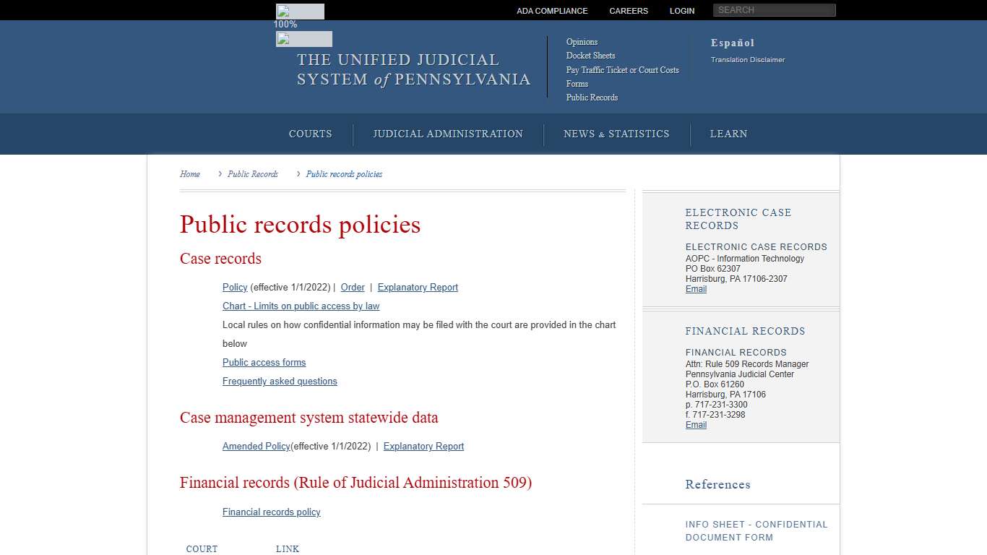Click LOGIN at the top
Screen dimensions: 987x555
point(681,11)
